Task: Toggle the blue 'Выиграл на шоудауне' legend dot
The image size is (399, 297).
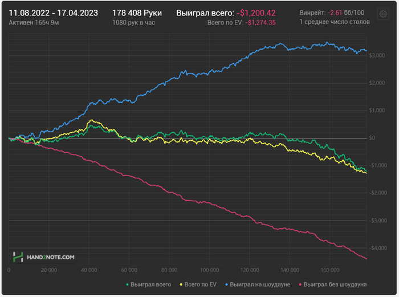Action: tap(226, 284)
